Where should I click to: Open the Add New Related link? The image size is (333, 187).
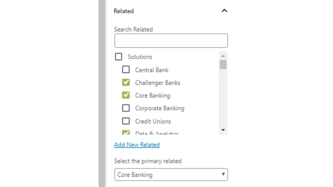point(137,145)
